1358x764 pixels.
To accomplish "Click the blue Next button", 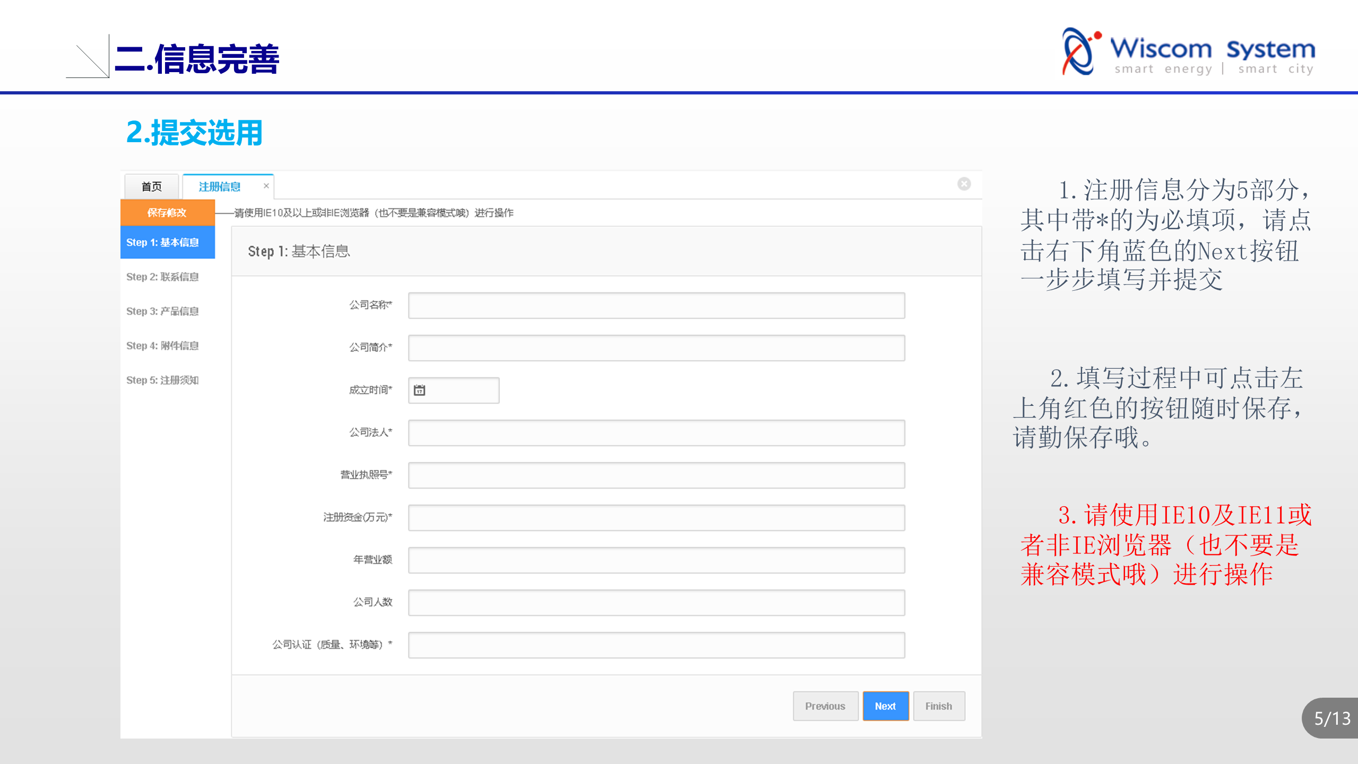I will click(885, 706).
